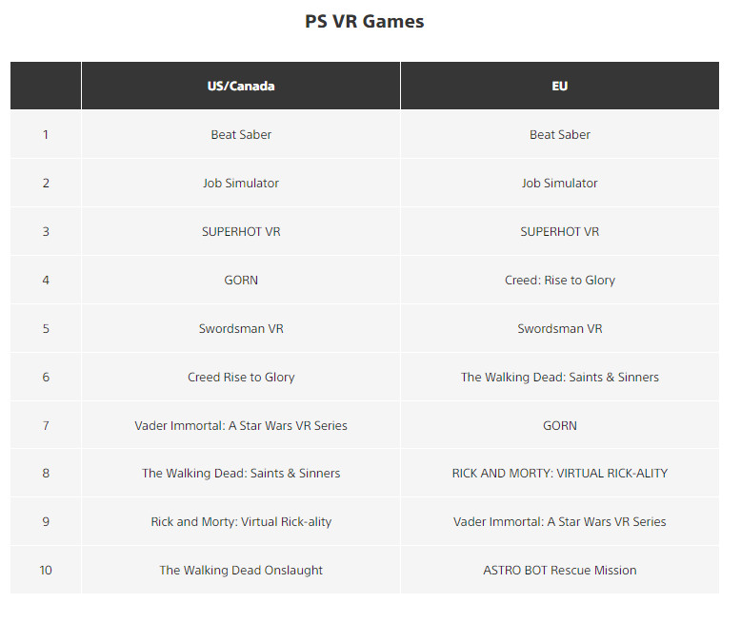Select RICK AND MORTY: VIRTUAL RICK-ALITY EU entry
This screenshot has width=741, height=622.
(x=560, y=474)
